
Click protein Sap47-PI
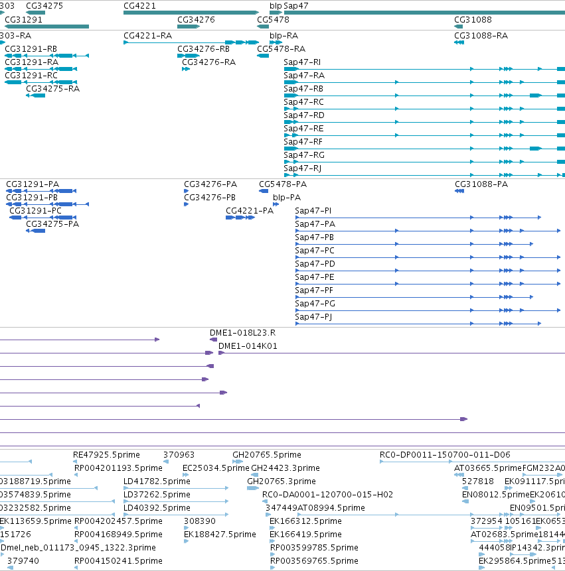pyautogui.click(x=313, y=211)
